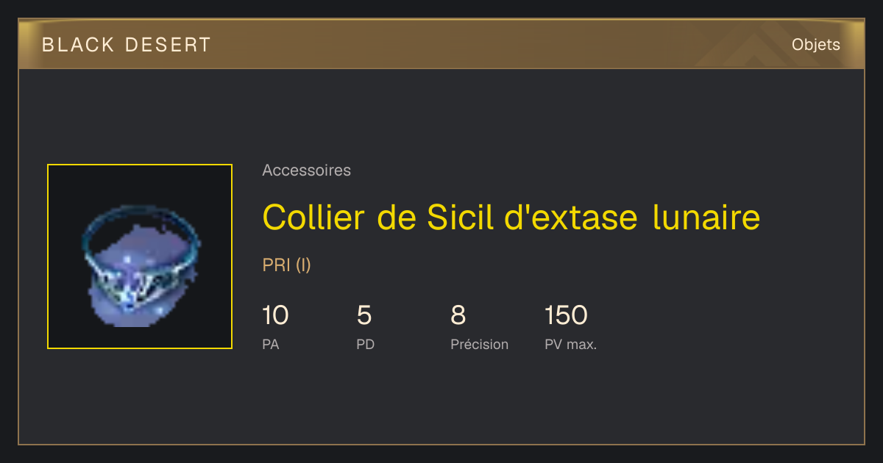
Task: Click the PV max. value of 150
Action: 566,316
